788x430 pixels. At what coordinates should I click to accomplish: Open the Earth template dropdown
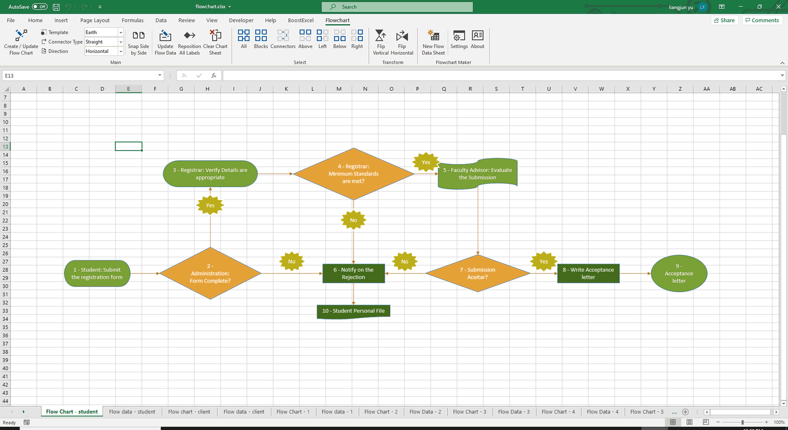point(120,32)
